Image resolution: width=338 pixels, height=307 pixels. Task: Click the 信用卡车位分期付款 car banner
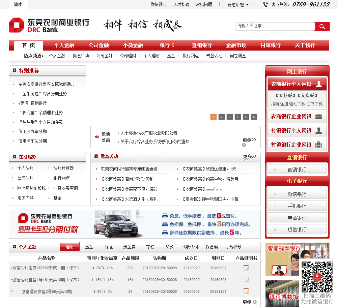pos(135,224)
